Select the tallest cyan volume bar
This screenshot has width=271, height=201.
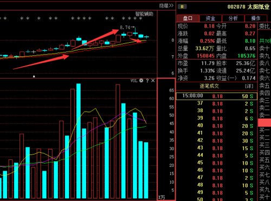79,141
